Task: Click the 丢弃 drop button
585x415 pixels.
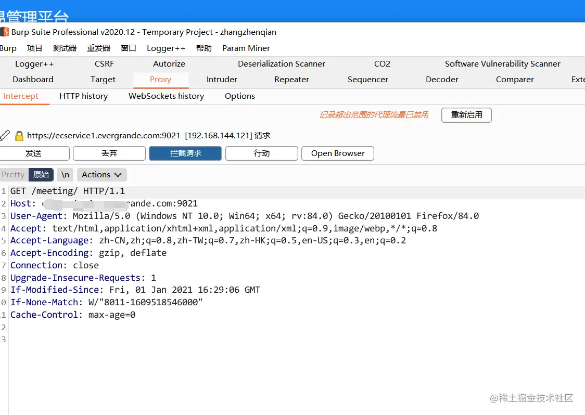Action: point(109,153)
